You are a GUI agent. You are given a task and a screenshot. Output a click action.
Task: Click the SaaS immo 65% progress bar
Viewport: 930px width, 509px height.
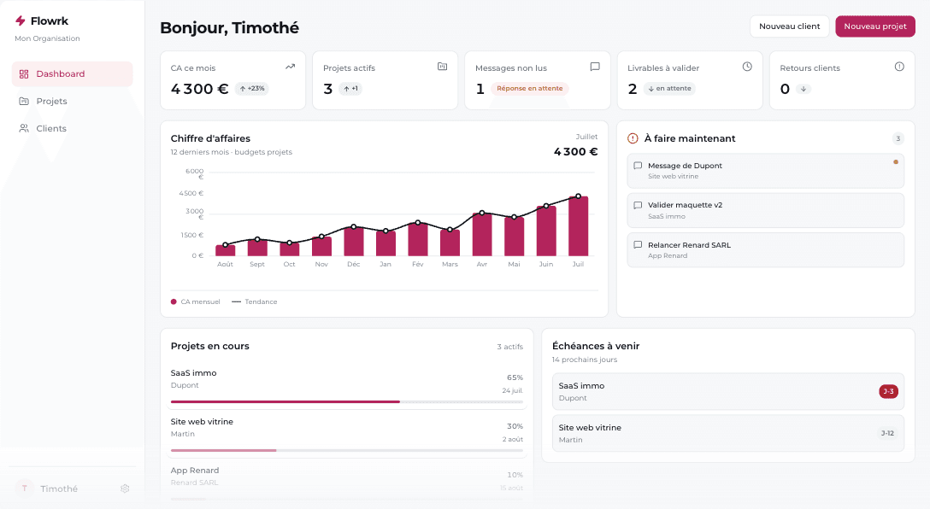coord(347,401)
